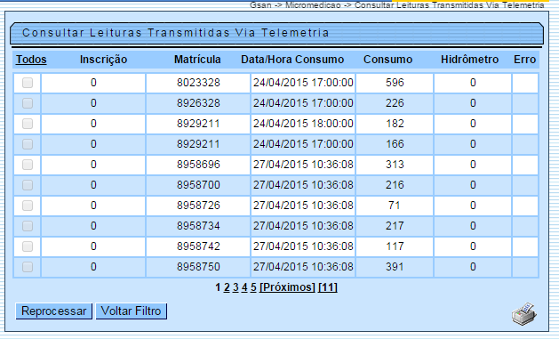Open the [Próximos] pagination link
The image size is (559, 339).
point(287,287)
